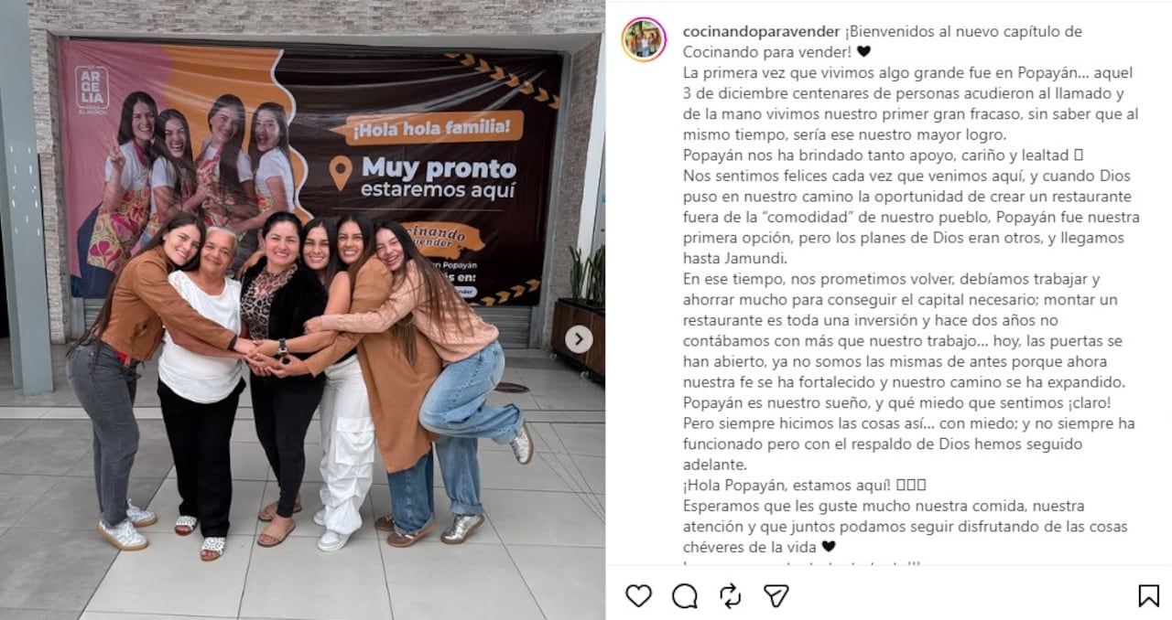
Task: Click the black heart after 'chéveres de la vida'
Action: point(829,547)
